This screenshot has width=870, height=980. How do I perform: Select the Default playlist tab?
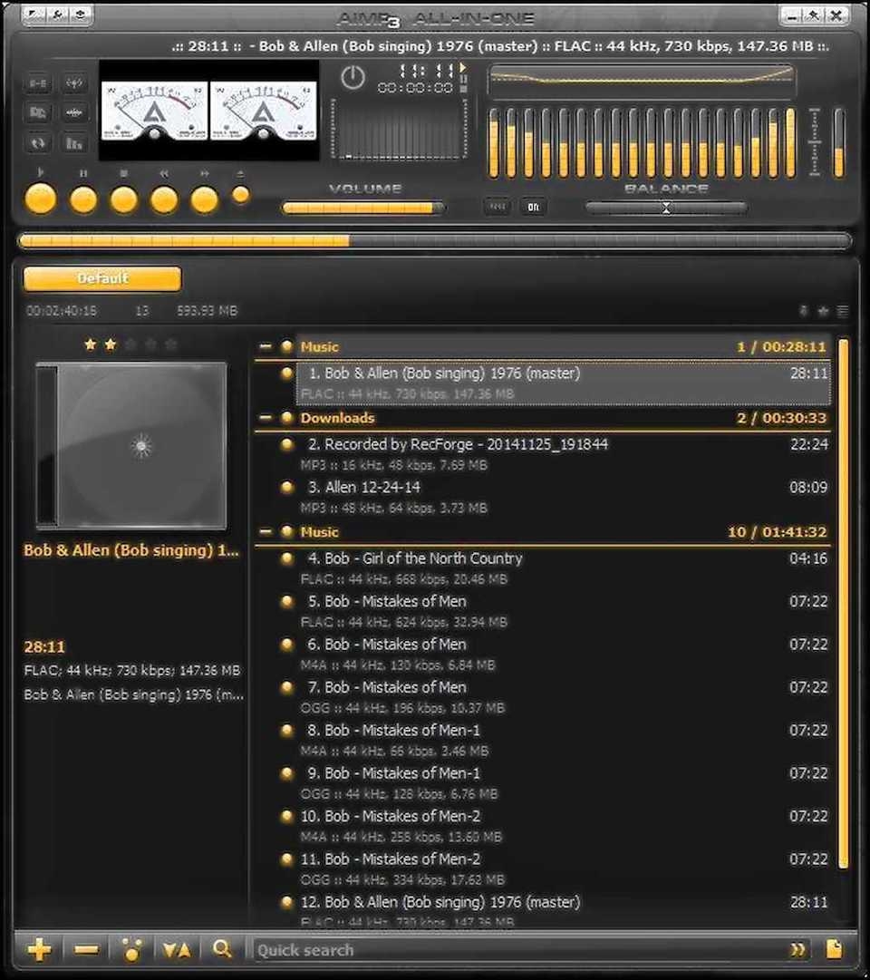(x=102, y=278)
